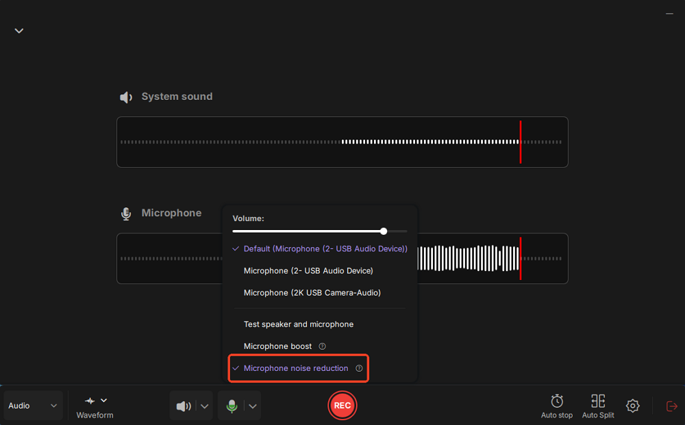Click the Volume: label

[x=248, y=218]
